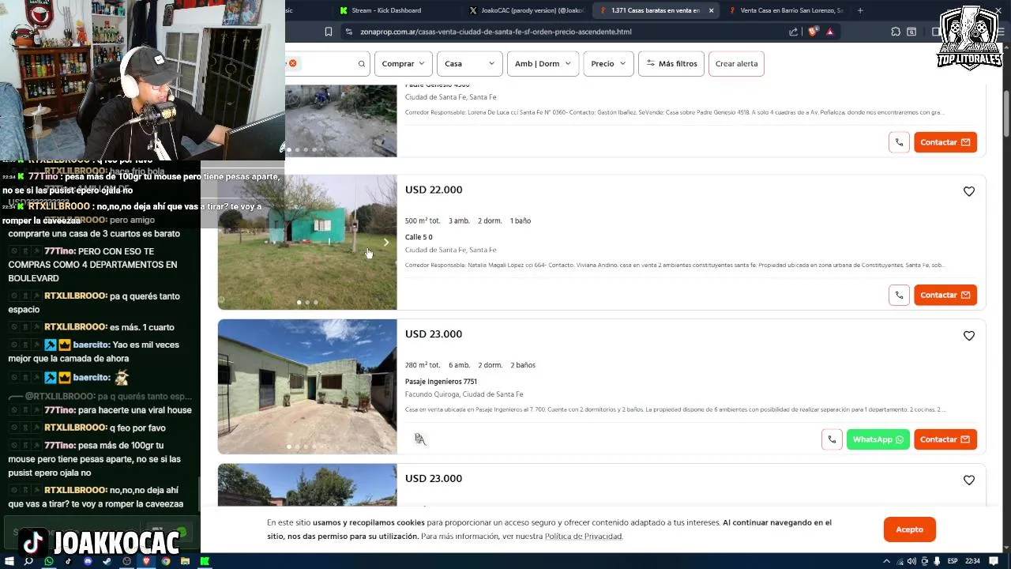This screenshot has height=569, width=1011.
Task: Open the Casa property type dropdown
Action: click(469, 63)
